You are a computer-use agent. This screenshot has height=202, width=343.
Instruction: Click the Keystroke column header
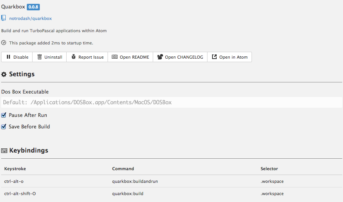click(15, 169)
